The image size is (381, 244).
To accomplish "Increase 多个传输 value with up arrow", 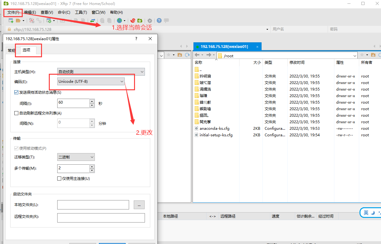I will (92, 167).
